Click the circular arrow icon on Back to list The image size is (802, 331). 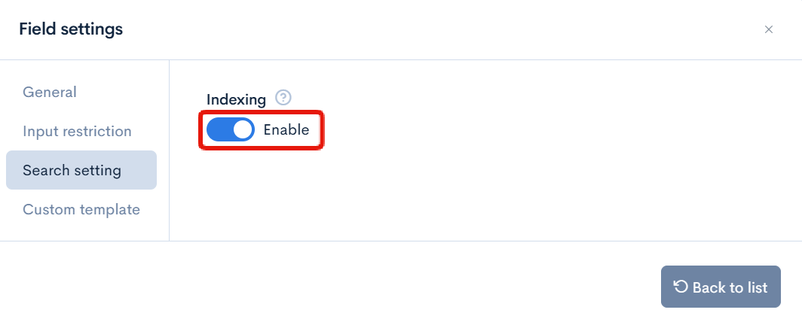tap(681, 287)
